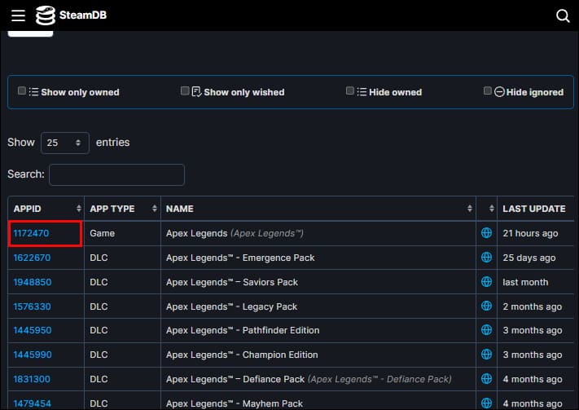Select 'Apex Legends™ – Defiance Pack' name

tap(235, 379)
